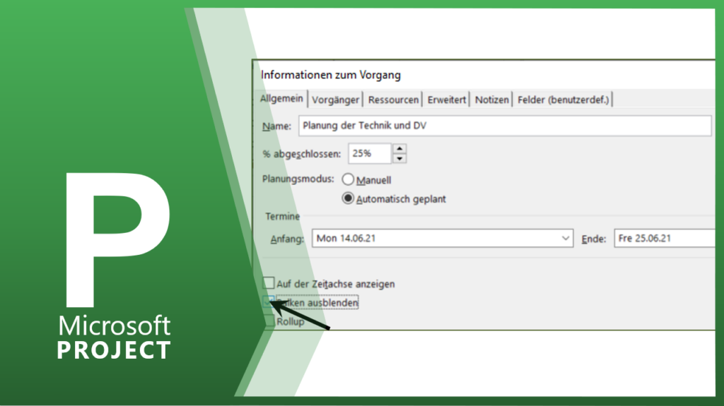Click the Ende date field
The height and width of the screenshot is (406, 724).
pos(665,239)
